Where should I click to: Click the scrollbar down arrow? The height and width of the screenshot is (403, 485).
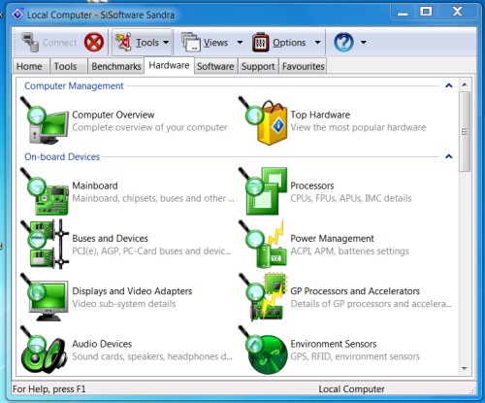(x=465, y=369)
